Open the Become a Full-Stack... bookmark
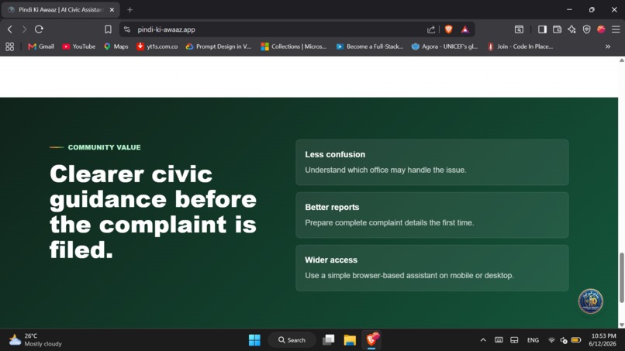 [370, 46]
